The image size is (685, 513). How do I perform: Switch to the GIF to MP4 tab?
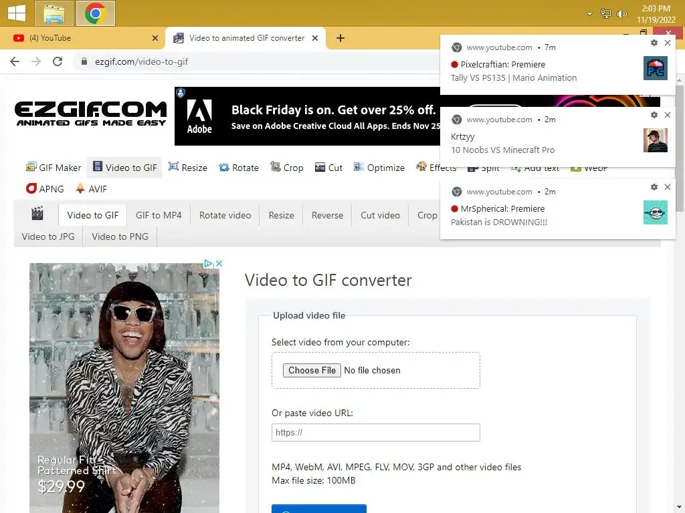click(x=159, y=215)
